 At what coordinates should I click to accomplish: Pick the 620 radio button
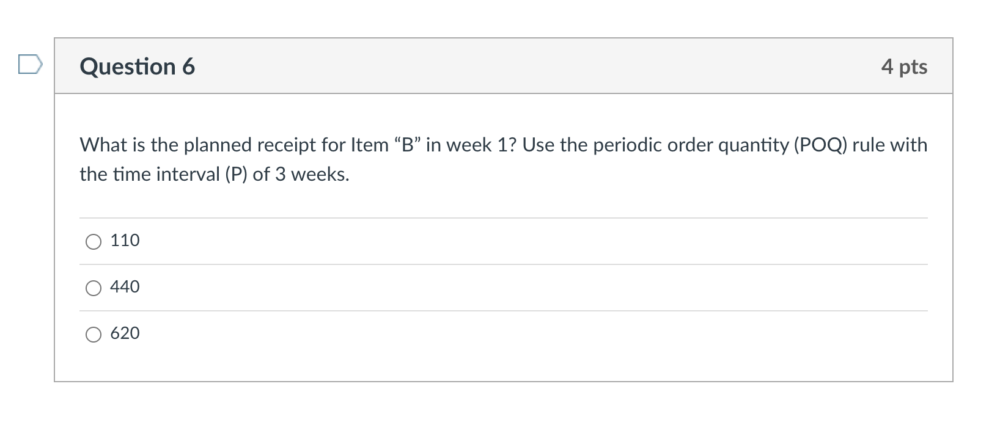(x=94, y=335)
